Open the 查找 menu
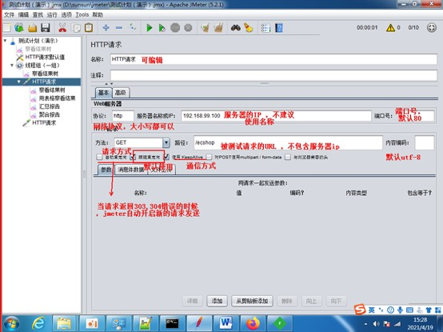The width and height of the screenshot is (443, 332). pos(38,15)
